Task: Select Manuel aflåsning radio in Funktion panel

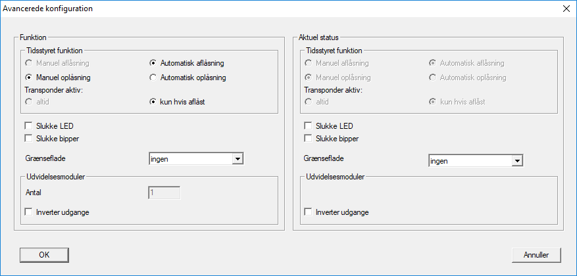Action: pos(28,63)
